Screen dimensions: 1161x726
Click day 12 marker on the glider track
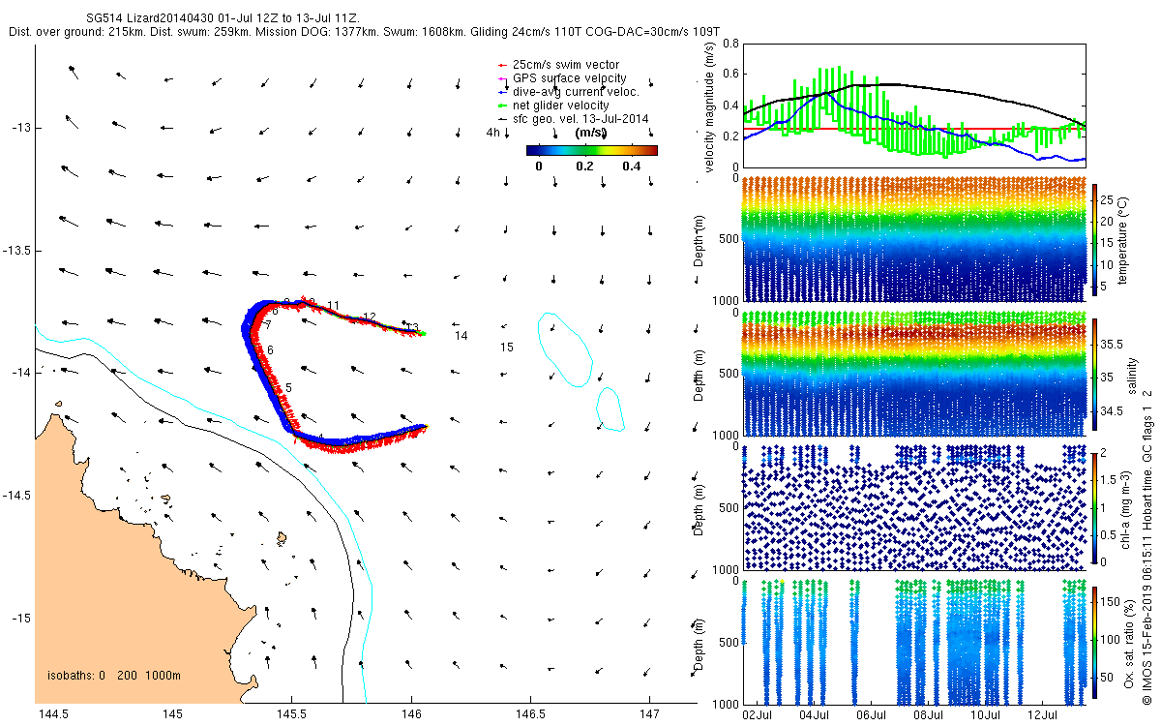click(369, 317)
